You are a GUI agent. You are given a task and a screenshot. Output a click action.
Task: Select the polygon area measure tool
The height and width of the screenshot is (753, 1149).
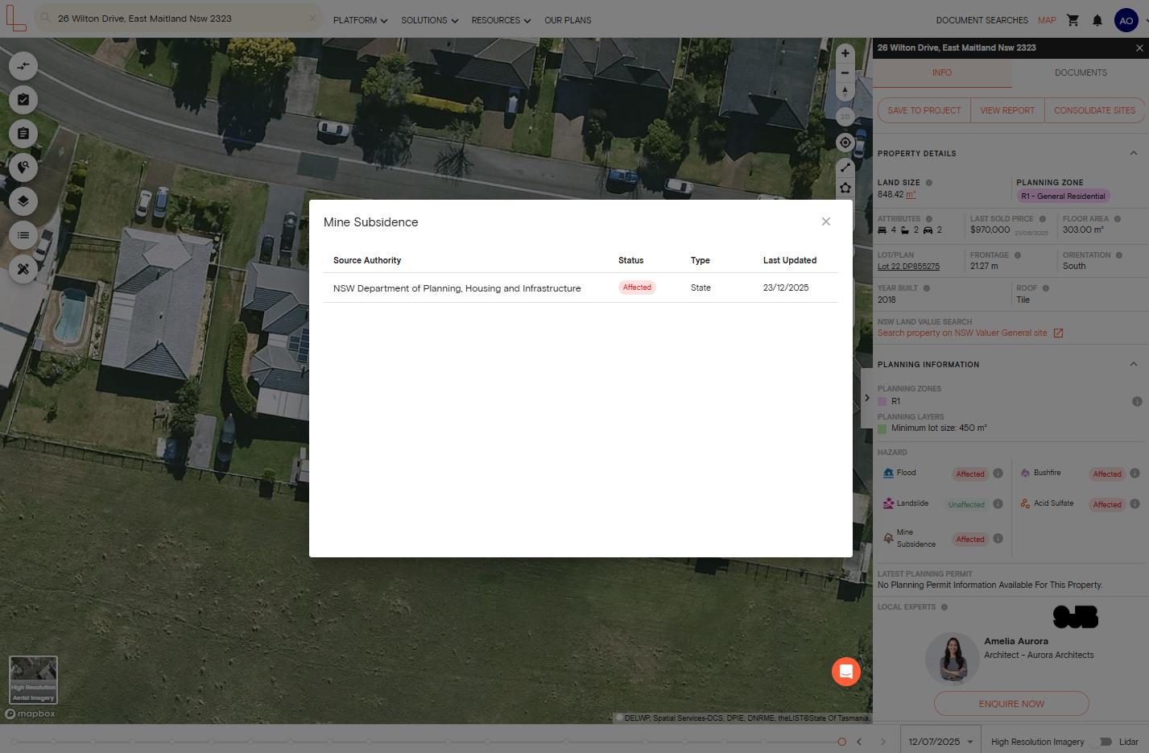(845, 188)
